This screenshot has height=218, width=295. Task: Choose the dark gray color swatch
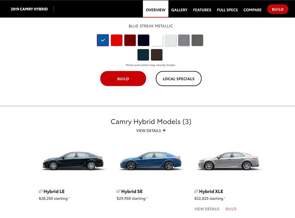[x=197, y=40]
